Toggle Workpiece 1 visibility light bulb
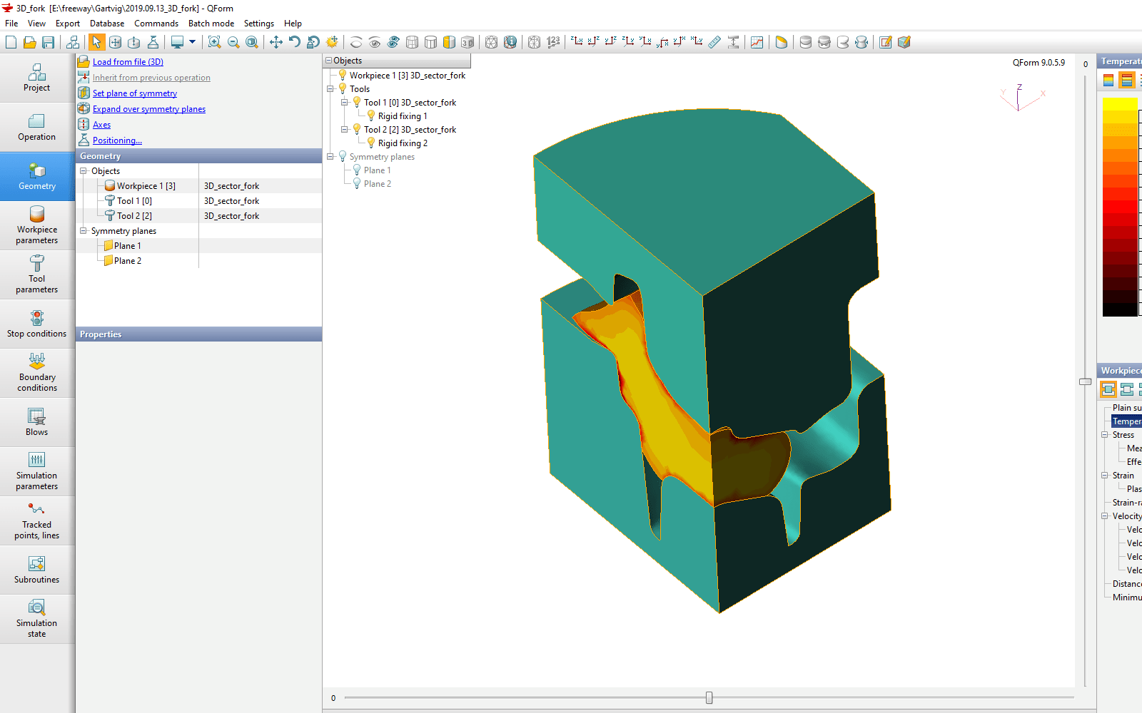Image resolution: width=1142 pixels, height=713 pixels. click(343, 75)
